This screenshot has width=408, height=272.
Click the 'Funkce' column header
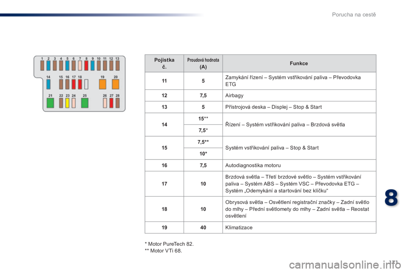coord(299,63)
